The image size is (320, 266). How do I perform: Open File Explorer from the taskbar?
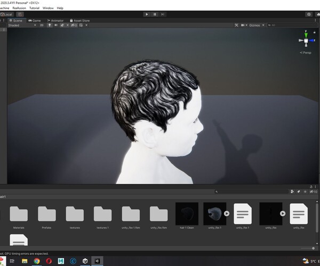tap(25, 261)
